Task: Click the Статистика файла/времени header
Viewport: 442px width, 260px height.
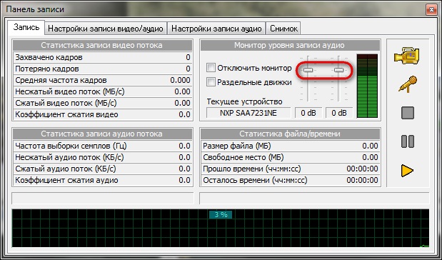Action: 291,134
